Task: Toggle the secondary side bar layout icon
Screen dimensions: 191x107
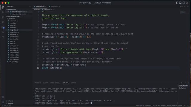Action: (x=184, y=3)
